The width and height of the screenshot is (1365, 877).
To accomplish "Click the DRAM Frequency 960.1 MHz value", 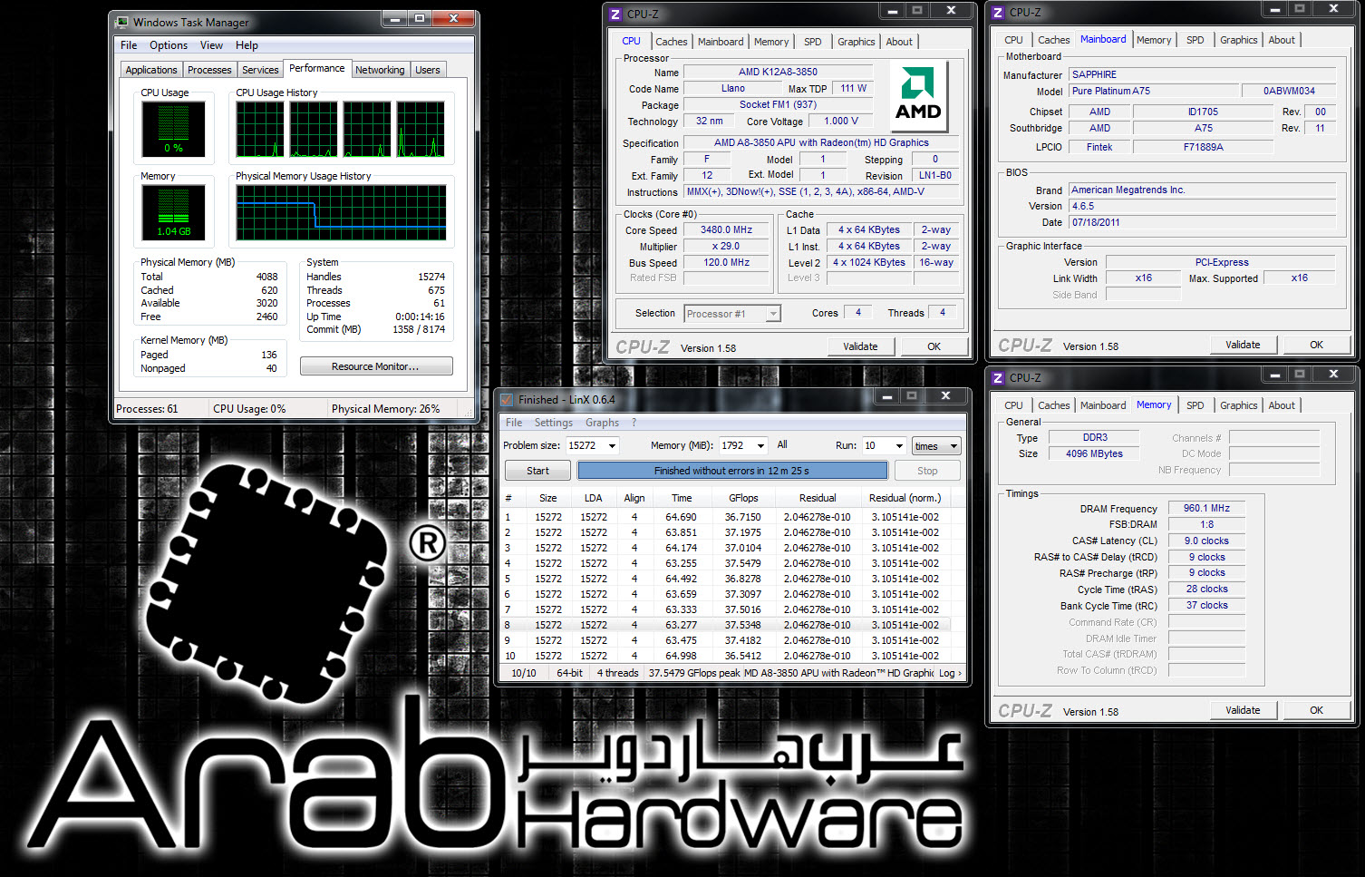I will [x=1206, y=509].
